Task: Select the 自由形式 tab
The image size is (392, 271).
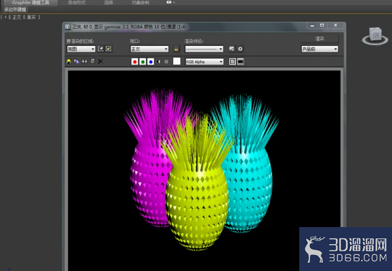Action: 77,2
